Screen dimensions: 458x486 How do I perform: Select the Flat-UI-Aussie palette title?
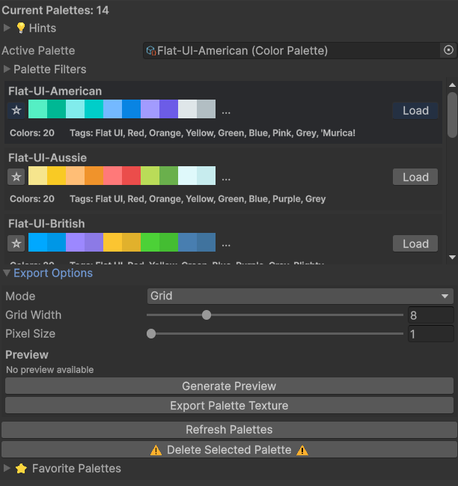tap(47, 158)
